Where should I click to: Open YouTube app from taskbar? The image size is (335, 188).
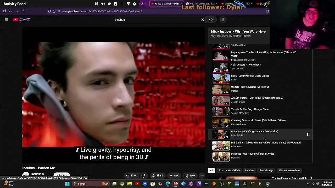click(x=137, y=184)
